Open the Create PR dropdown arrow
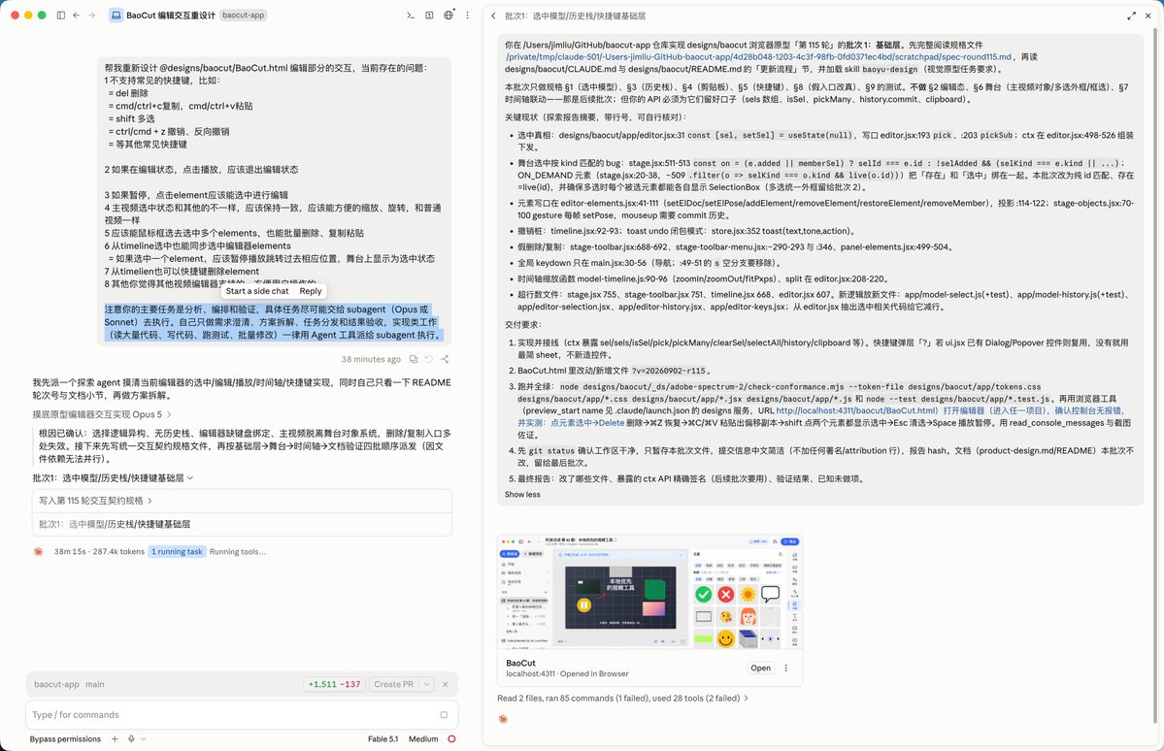Viewport: 1164px width, 751px height. click(x=427, y=684)
